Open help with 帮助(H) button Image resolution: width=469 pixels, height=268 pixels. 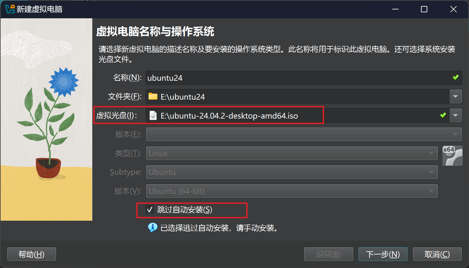tap(32, 254)
